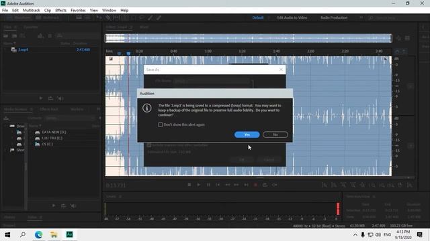The height and width of the screenshot is (241, 430).
Task: Open the Multitrack menu
Action: click(x=32, y=10)
